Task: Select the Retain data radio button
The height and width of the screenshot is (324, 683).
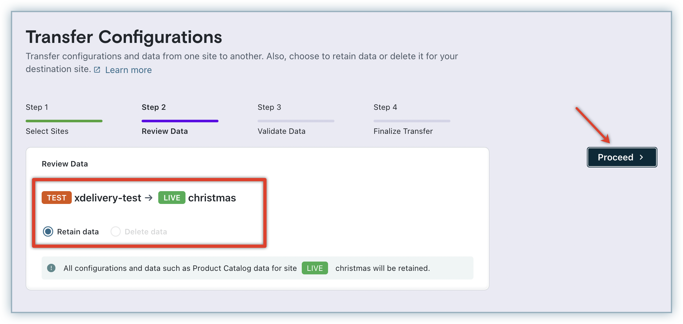Action: point(48,231)
